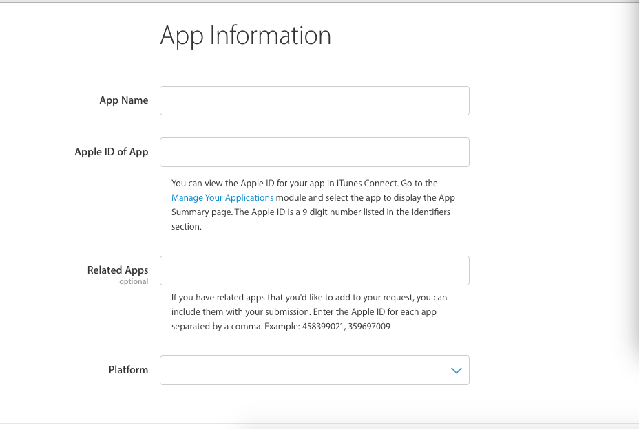Viewport: 639px width, 429px height.
Task: Click the example ID 359697009
Action: click(369, 327)
